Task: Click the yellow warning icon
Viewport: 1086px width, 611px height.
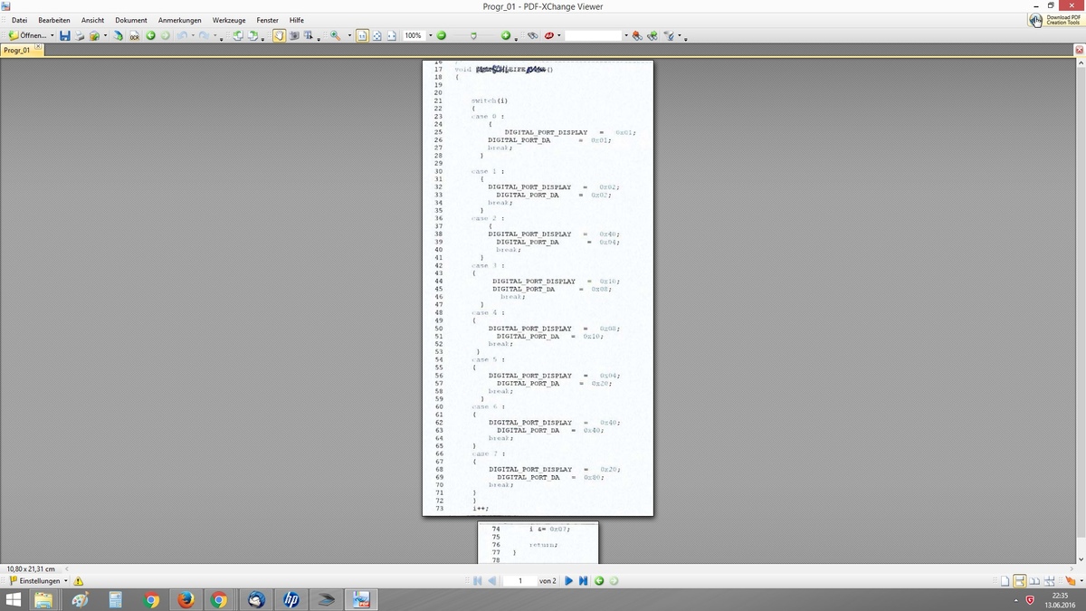Action: point(79,580)
